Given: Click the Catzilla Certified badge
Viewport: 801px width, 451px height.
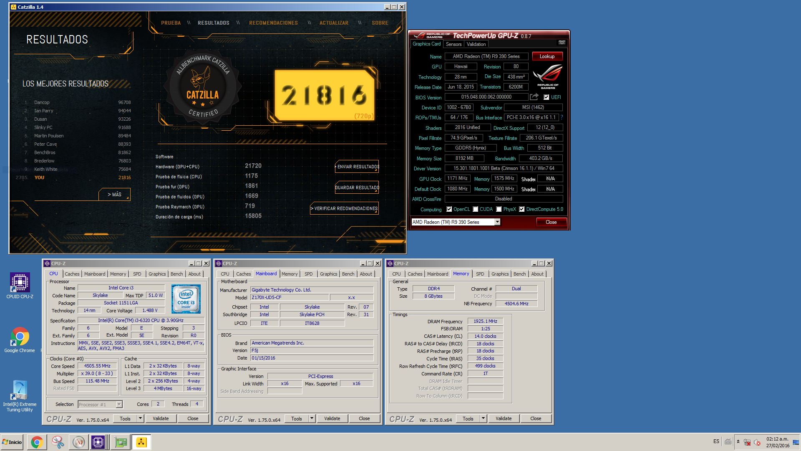Looking at the screenshot, I should tap(203, 86).
